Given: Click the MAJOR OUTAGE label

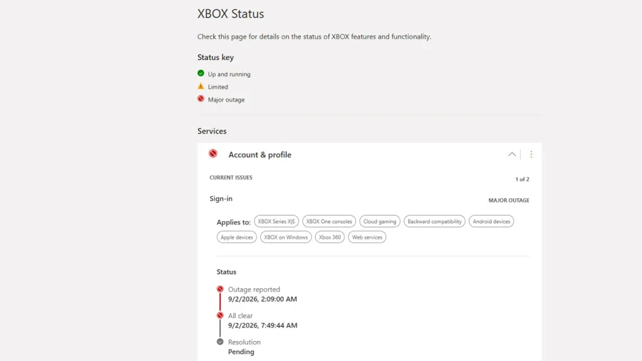Looking at the screenshot, I should (508, 200).
